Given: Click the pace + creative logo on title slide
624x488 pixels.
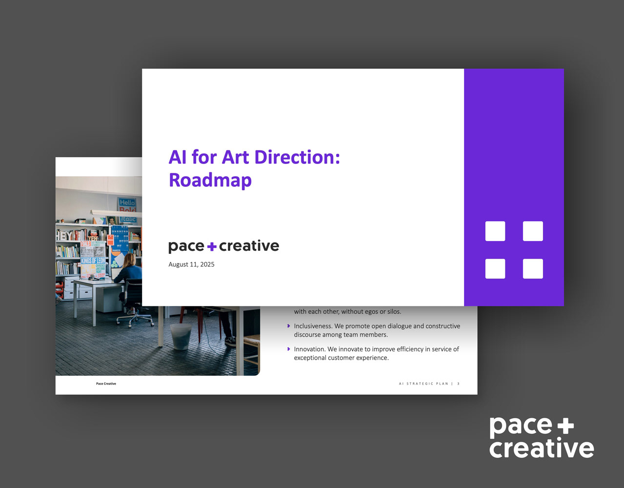Looking at the screenshot, I should coord(223,246).
